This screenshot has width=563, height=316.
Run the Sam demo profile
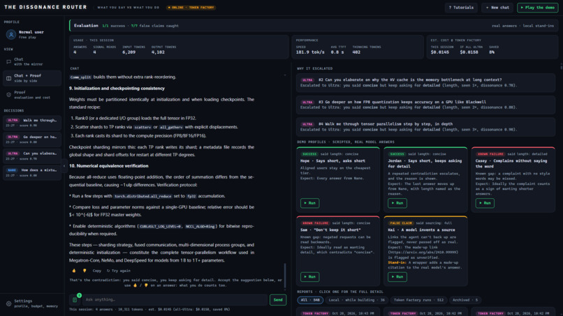pyautogui.click(x=309, y=276)
